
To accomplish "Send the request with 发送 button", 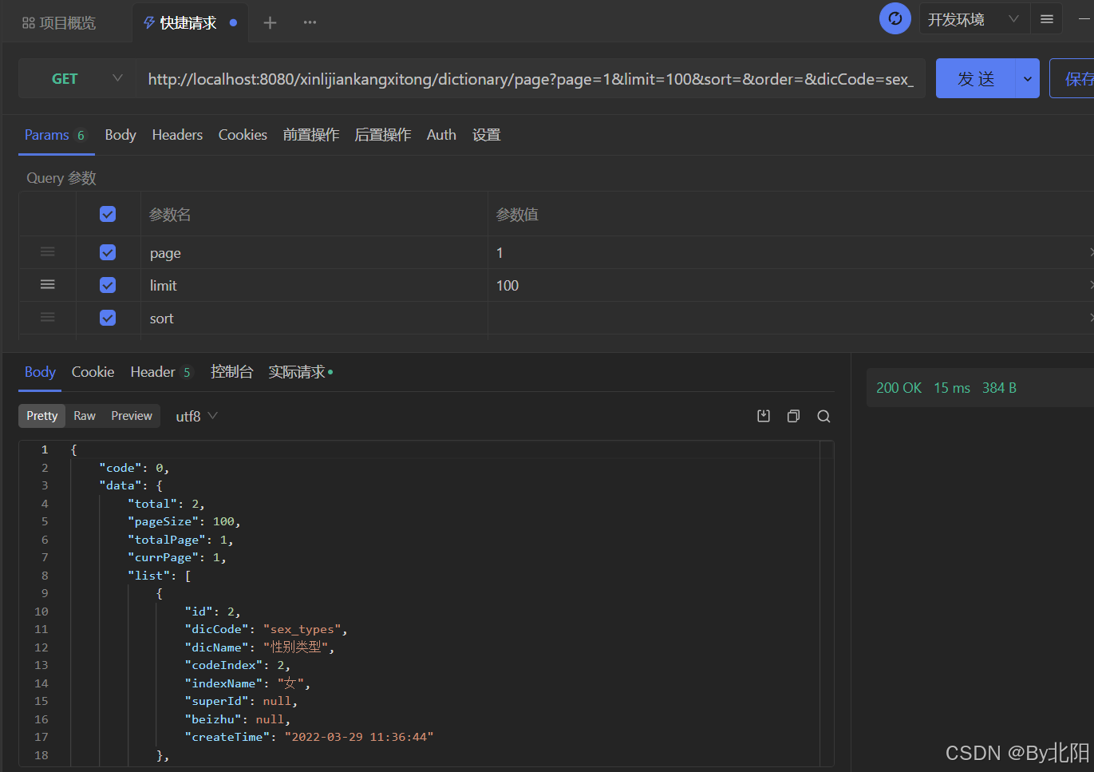I will pos(976,78).
